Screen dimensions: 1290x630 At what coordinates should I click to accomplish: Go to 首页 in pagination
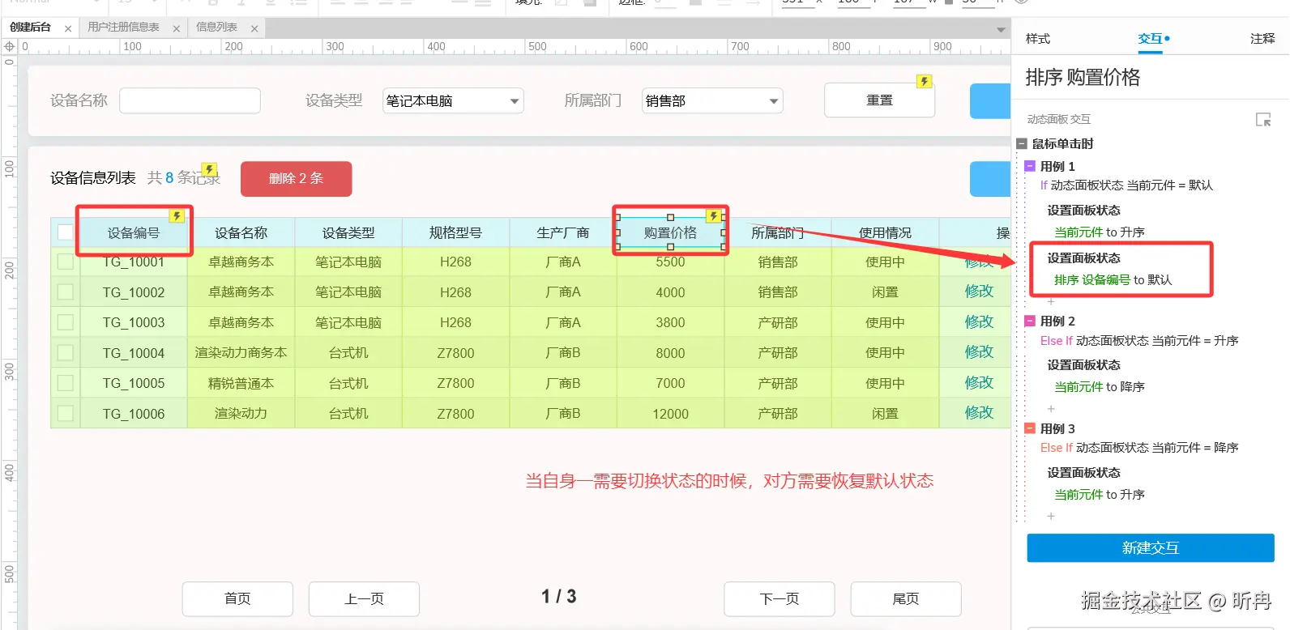[237, 598]
